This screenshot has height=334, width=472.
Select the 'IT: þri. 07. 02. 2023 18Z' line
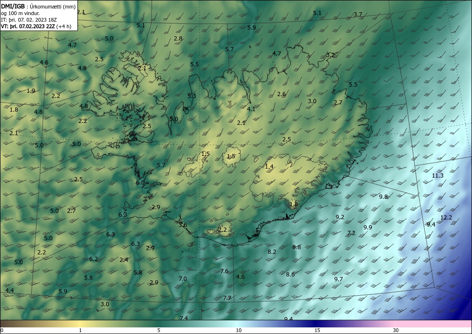coord(29,20)
